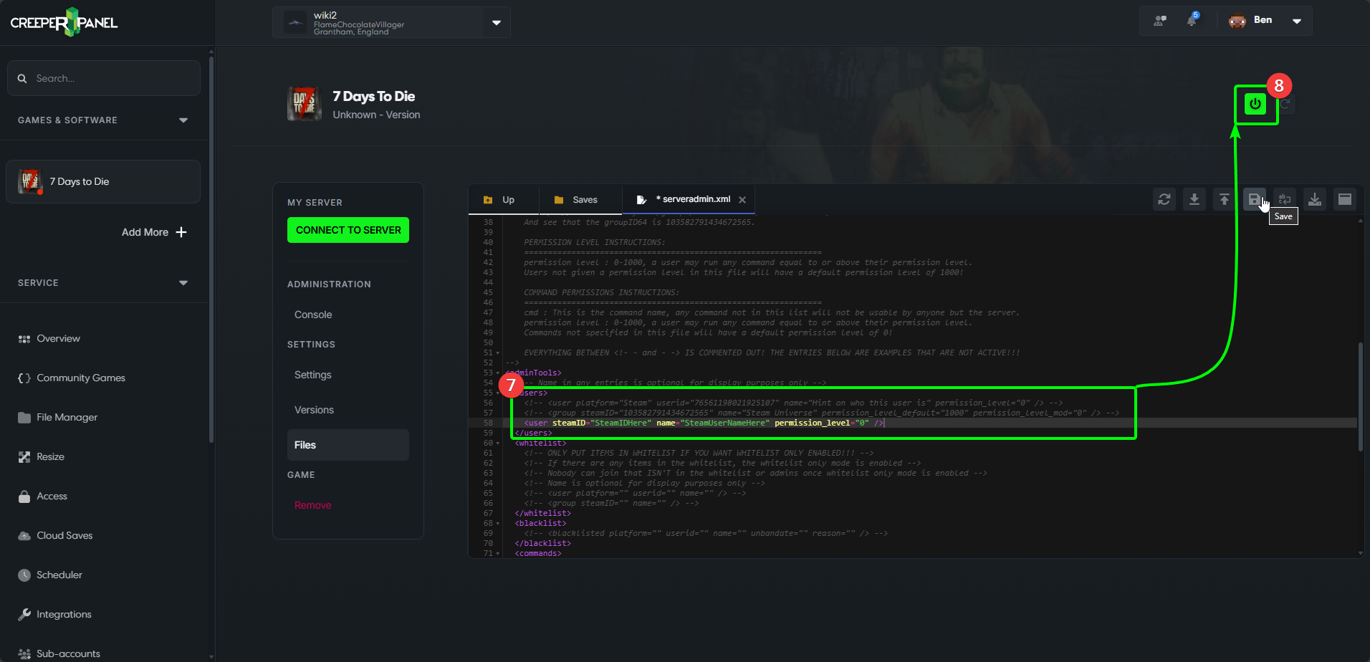Open the notifications bell
Screen dimensions: 1370x662
tap(1192, 20)
